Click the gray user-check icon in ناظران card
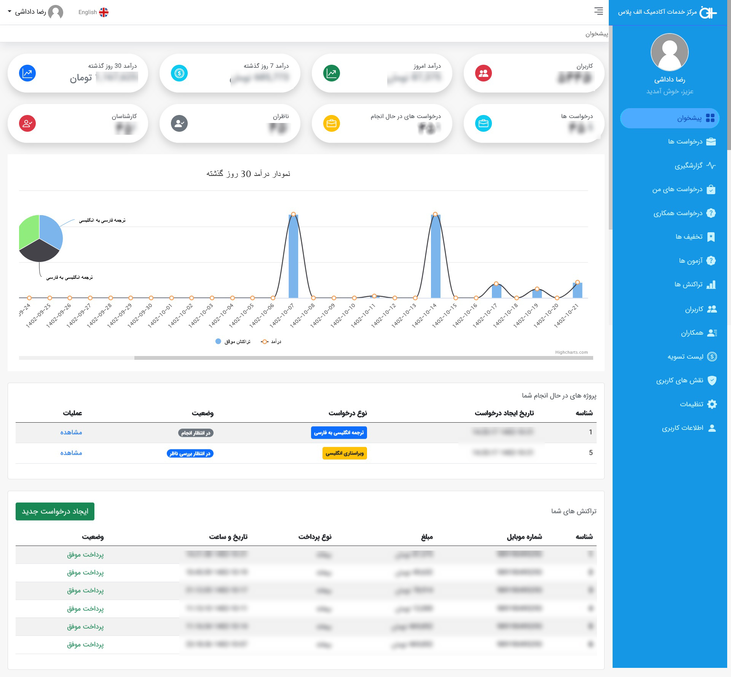Image resolution: width=731 pixels, height=677 pixels. tap(179, 123)
